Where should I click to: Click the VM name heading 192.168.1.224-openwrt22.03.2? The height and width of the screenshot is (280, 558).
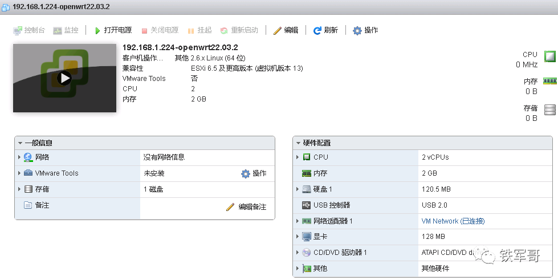(180, 47)
